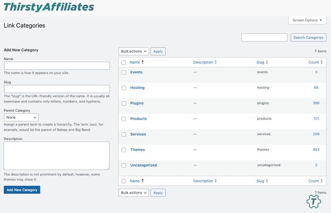Sort by Slug using top header arrows
Image resolution: width=331 pixels, height=213 pixels.
pos(267,62)
